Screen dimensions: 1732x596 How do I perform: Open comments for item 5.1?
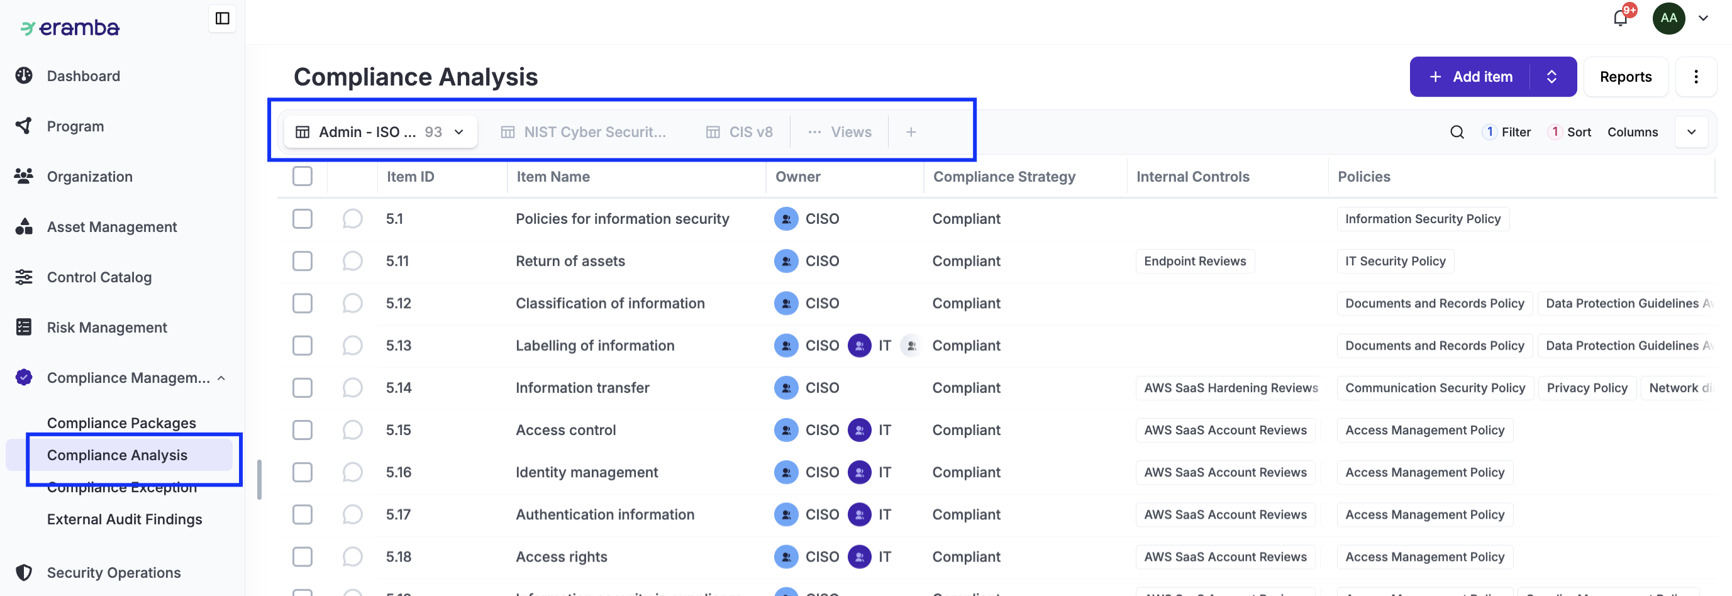[x=352, y=219]
